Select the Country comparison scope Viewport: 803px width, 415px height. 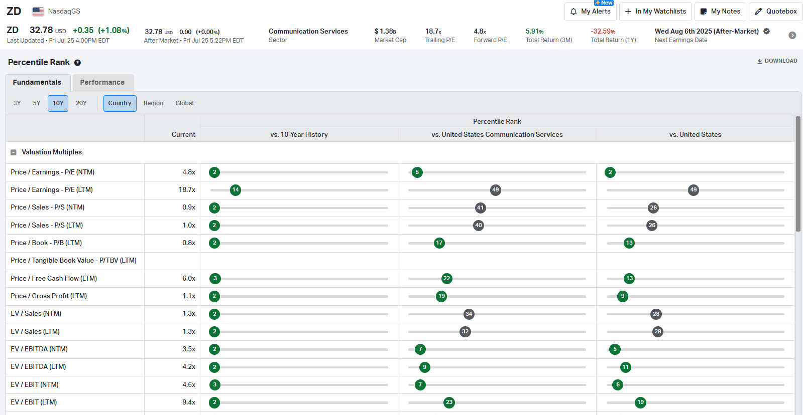pos(120,103)
